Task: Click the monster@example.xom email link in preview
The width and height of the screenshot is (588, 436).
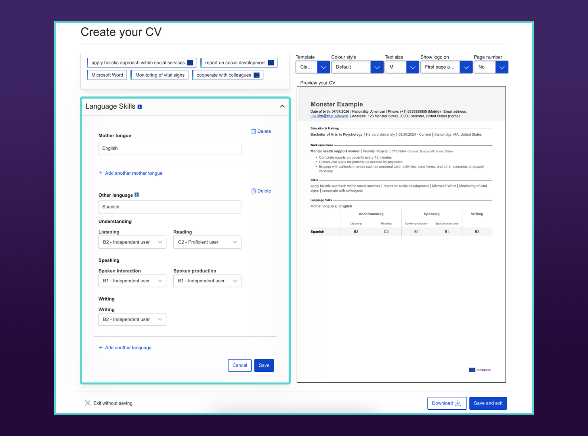Action: [329, 116]
